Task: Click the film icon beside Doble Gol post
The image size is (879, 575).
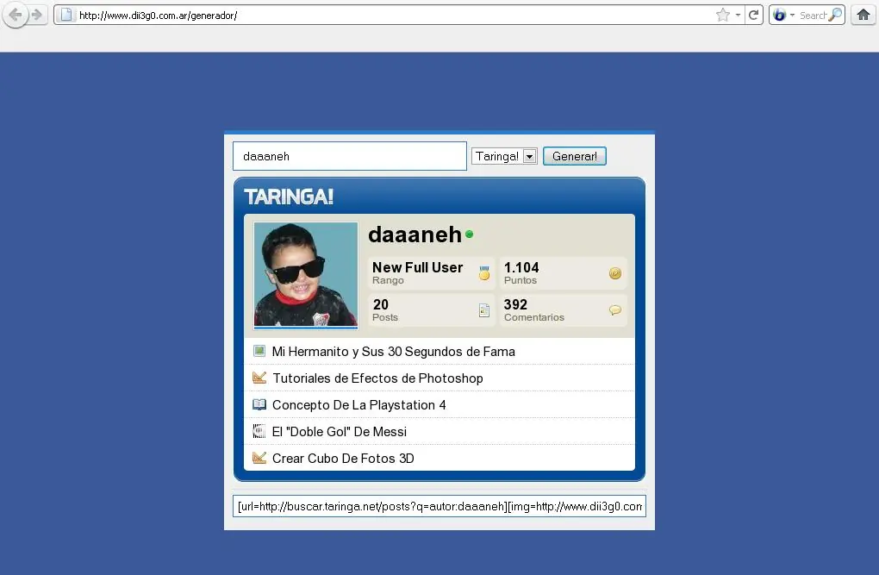Action: (259, 431)
